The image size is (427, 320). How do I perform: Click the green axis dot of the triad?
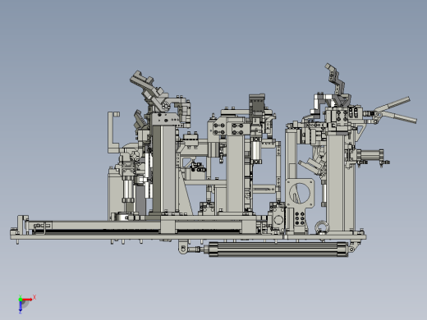tap(21, 299)
